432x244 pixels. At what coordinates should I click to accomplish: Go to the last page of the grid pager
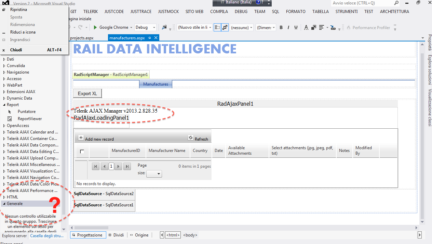pos(127,166)
